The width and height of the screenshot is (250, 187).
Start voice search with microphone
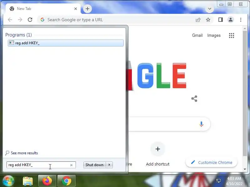201,124
